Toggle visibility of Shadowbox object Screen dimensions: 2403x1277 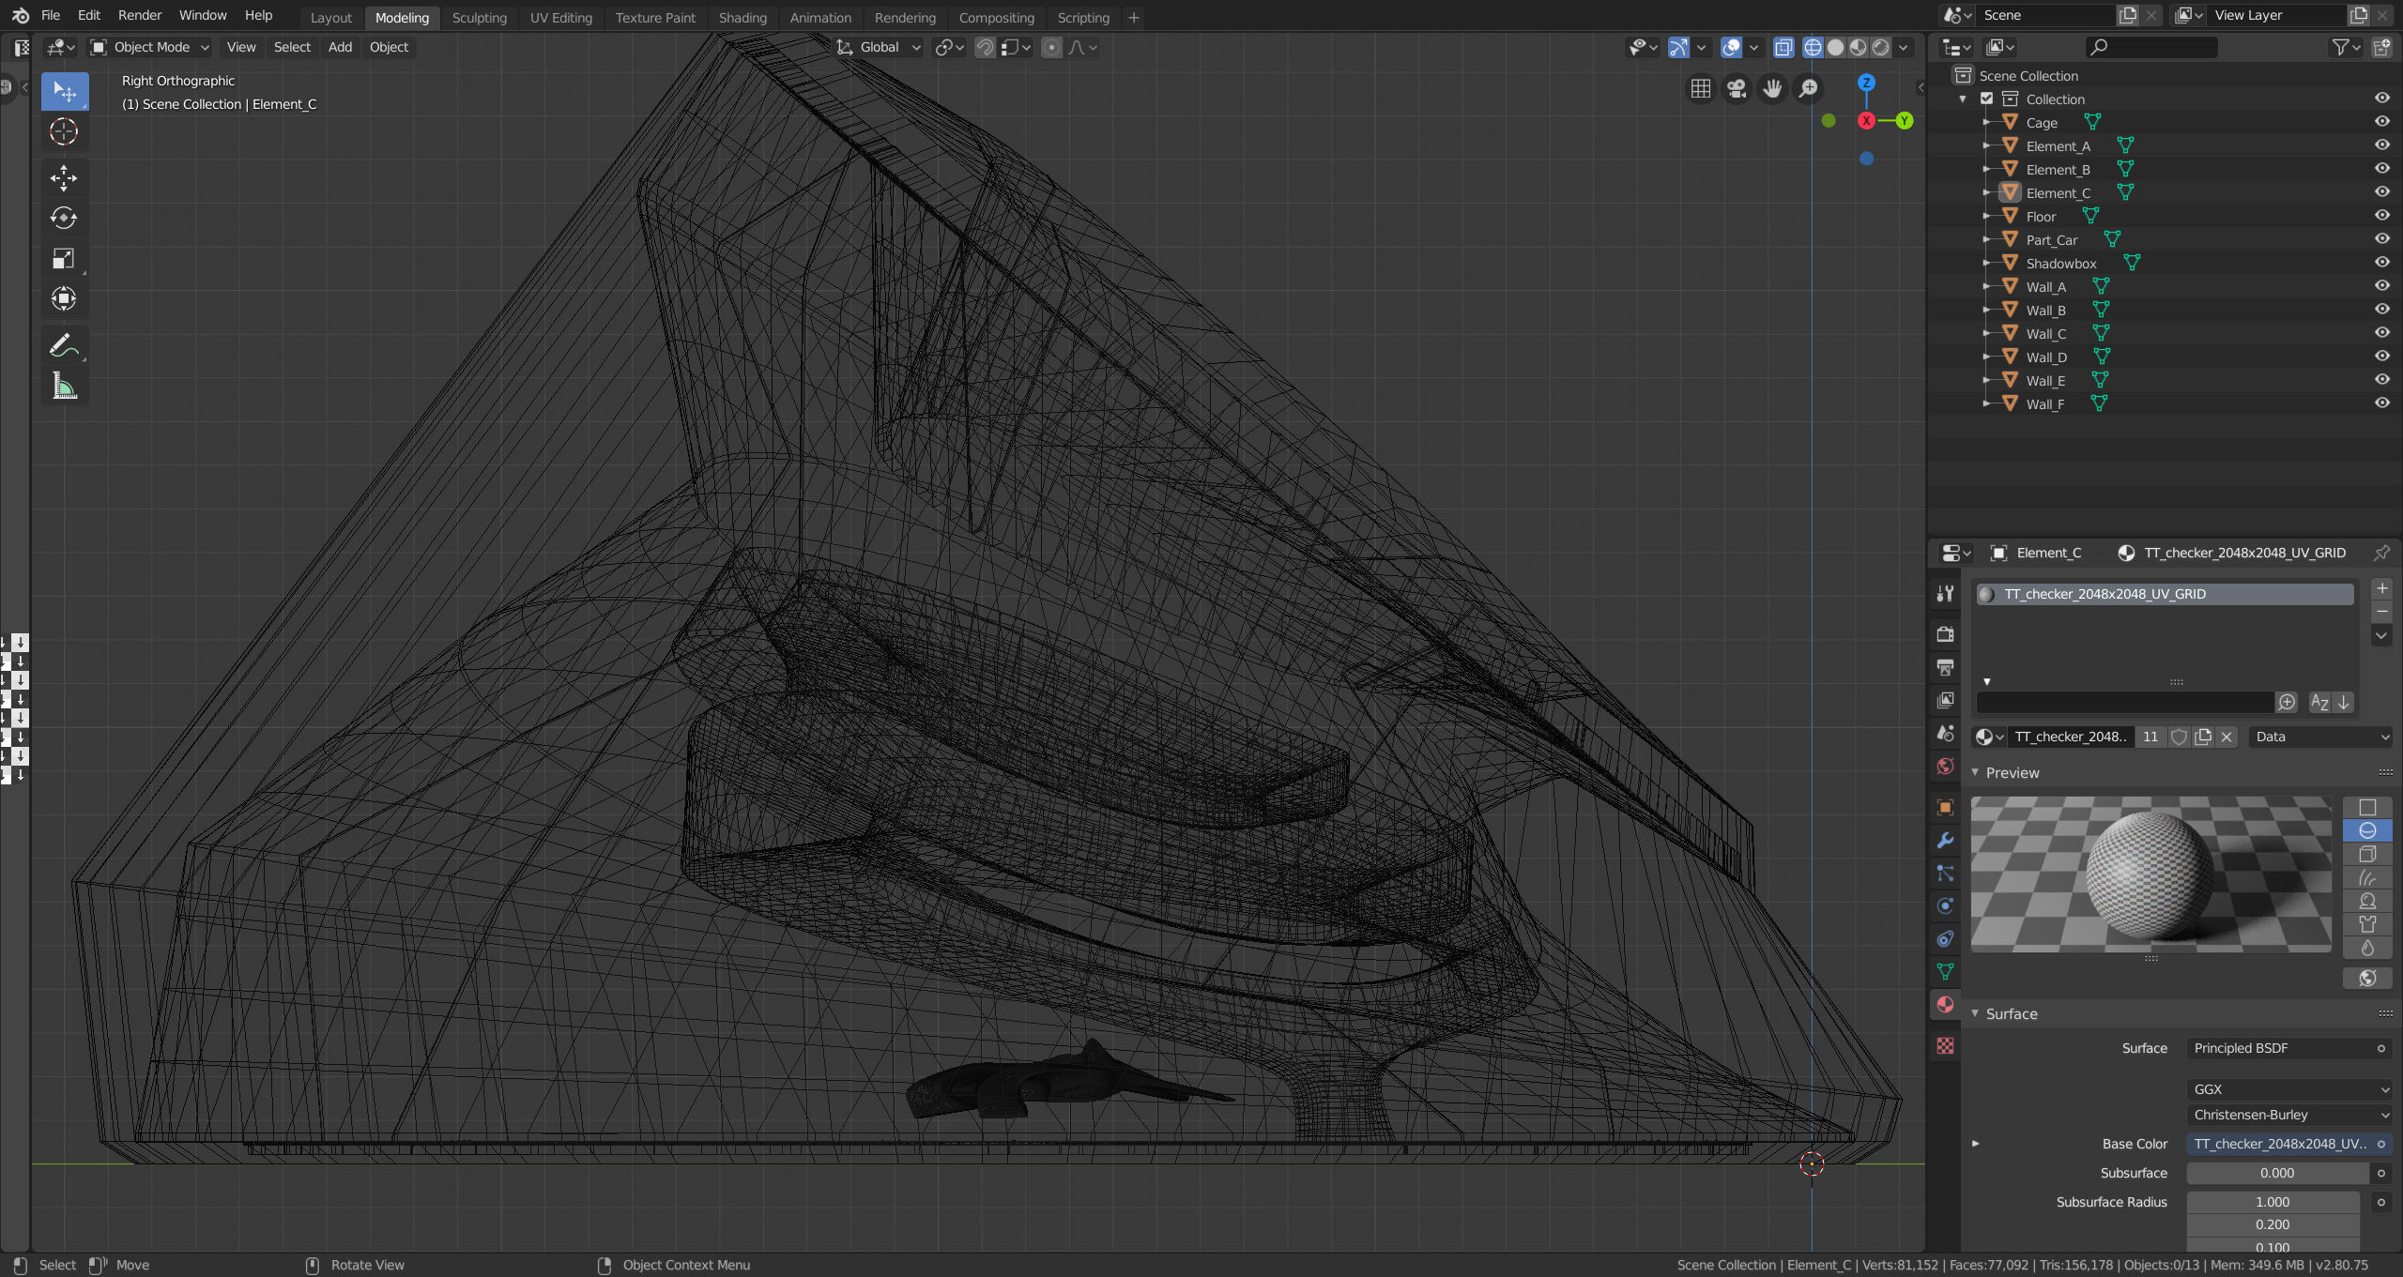pyautogui.click(x=2381, y=263)
